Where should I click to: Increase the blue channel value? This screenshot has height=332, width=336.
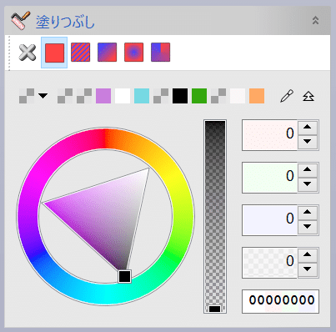pos(308,212)
